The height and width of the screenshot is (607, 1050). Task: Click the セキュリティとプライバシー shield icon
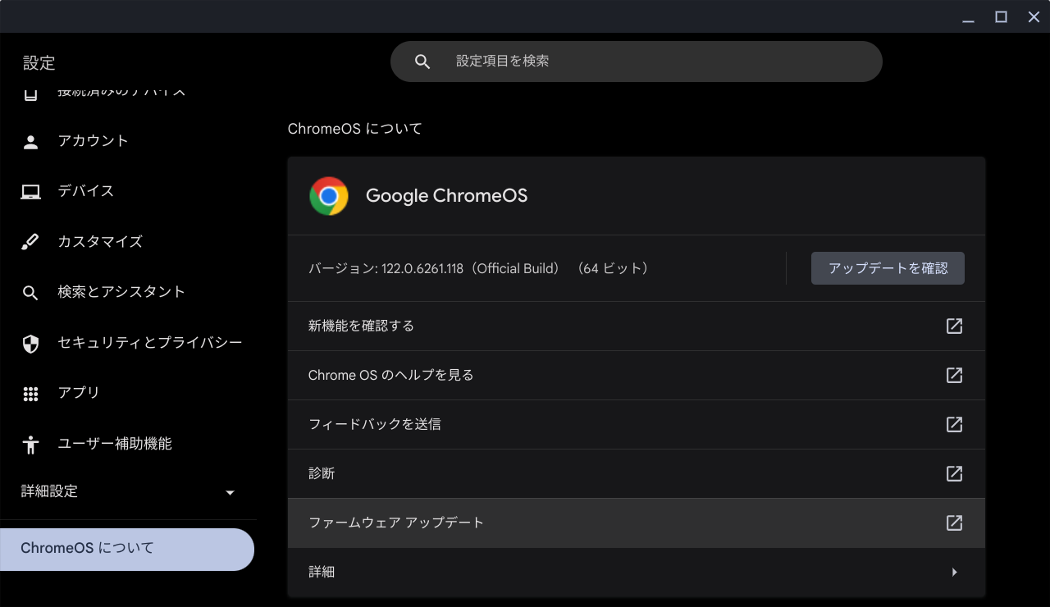pos(30,343)
